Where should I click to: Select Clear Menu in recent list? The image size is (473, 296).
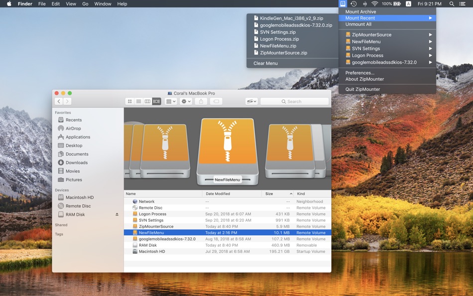pyautogui.click(x=265, y=63)
